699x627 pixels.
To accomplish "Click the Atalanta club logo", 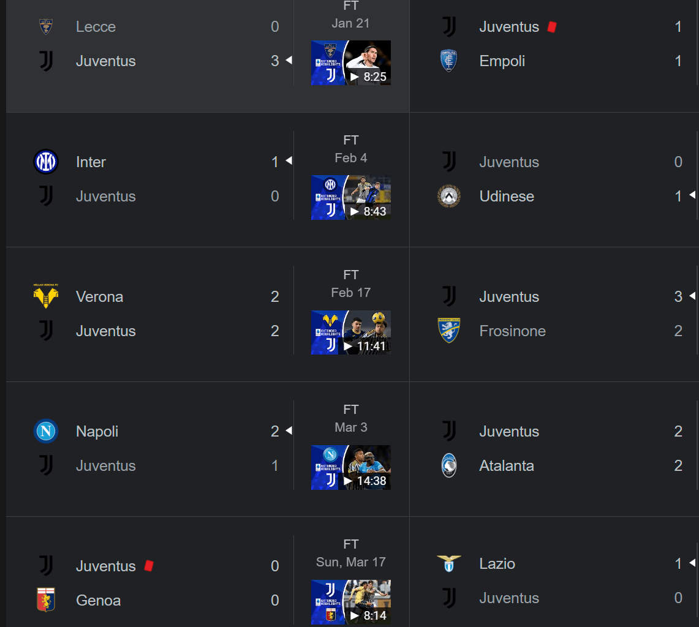I will 449,465.
